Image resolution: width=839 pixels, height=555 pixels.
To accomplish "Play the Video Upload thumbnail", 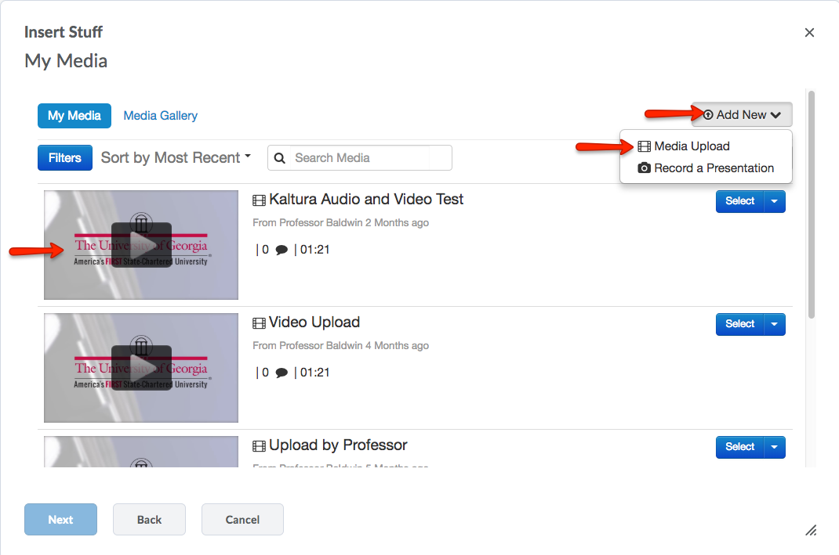I will point(141,368).
